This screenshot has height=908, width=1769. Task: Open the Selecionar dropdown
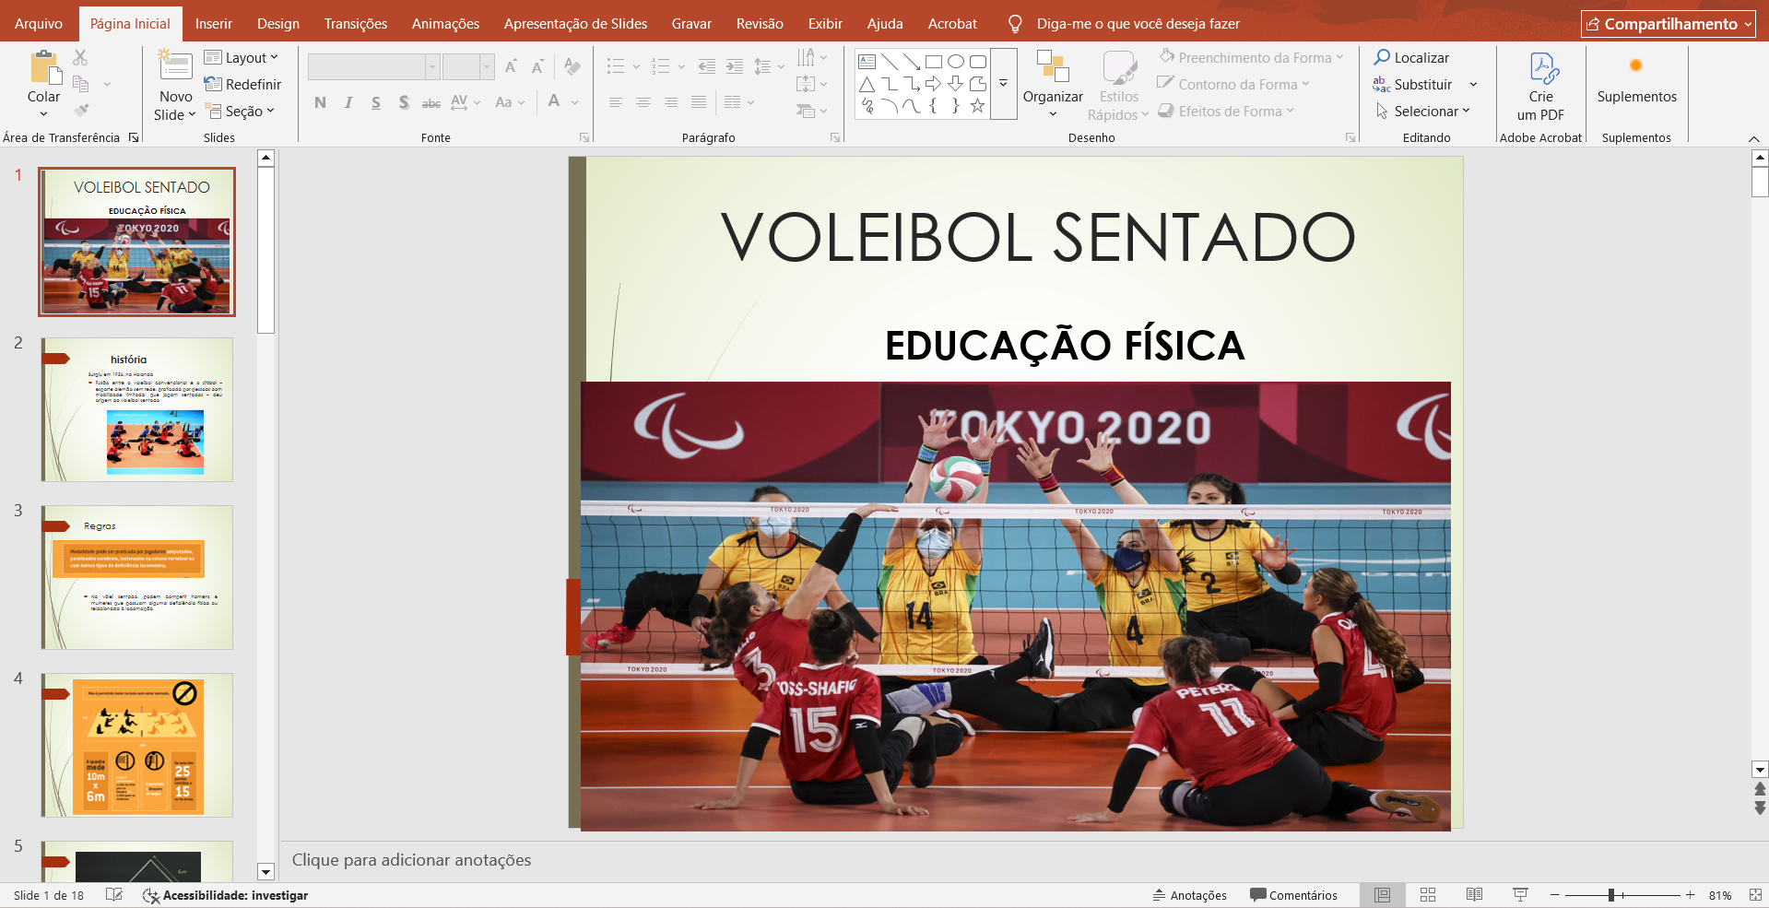pyautogui.click(x=1422, y=111)
